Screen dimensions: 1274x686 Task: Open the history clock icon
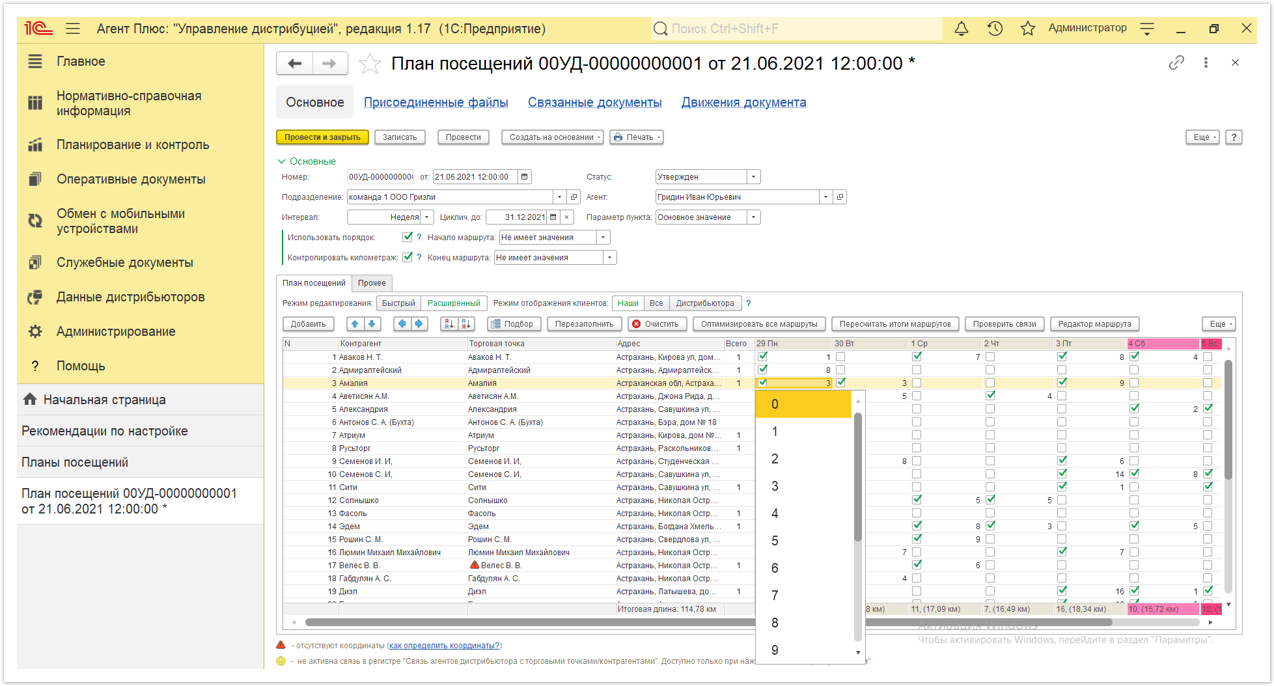995,29
